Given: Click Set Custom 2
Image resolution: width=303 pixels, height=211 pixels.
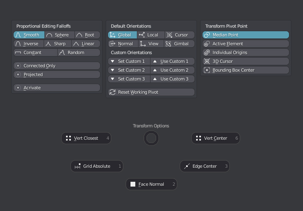Looking at the screenshot, I should (129, 70).
